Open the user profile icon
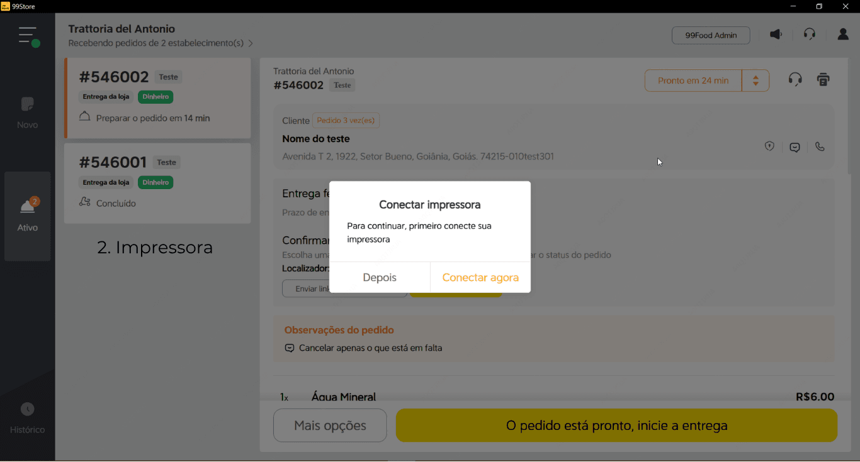This screenshot has height=462, width=860. tap(843, 35)
